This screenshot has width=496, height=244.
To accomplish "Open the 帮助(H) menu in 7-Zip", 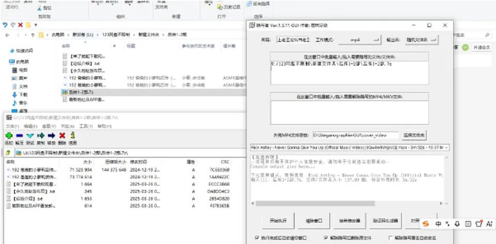I will (x=104, y=127).
